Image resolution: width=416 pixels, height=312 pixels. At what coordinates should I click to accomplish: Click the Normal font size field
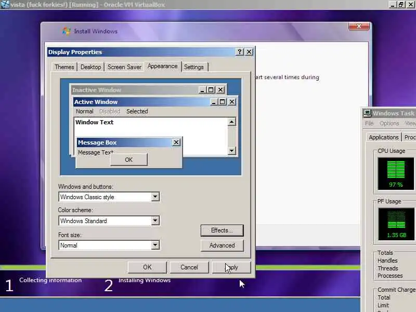tap(109, 245)
